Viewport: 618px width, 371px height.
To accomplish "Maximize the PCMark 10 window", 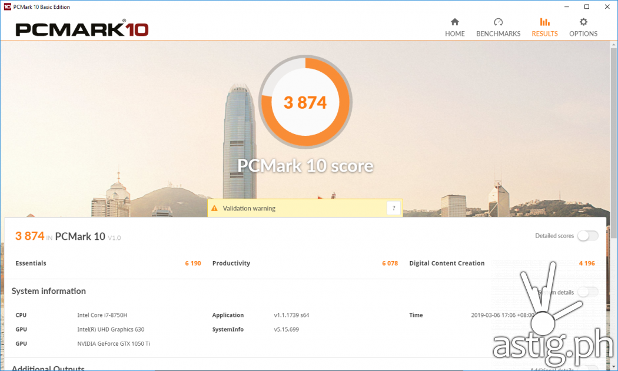I will coord(586,6).
